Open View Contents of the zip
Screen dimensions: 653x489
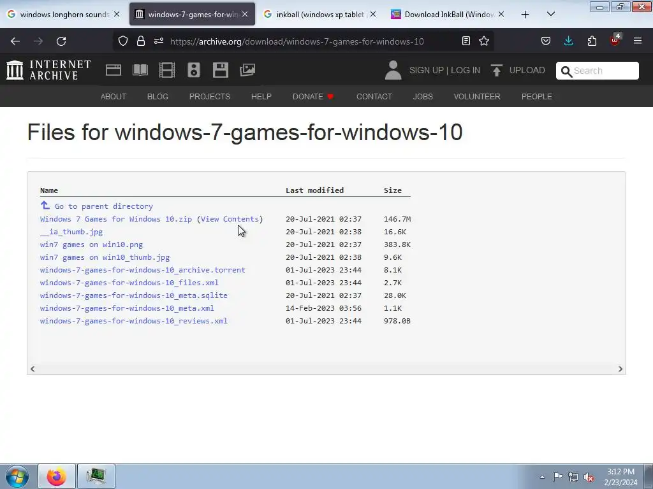coord(230,219)
